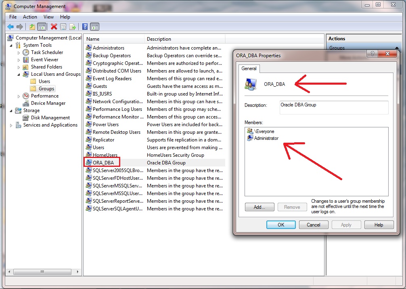
Task: Open Device Manager in the console tree
Action: coord(48,103)
